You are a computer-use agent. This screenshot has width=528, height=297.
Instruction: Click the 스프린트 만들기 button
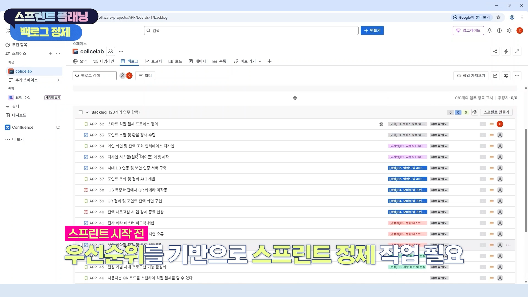(x=496, y=112)
